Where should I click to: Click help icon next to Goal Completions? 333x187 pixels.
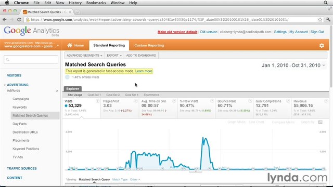(288, 101)
